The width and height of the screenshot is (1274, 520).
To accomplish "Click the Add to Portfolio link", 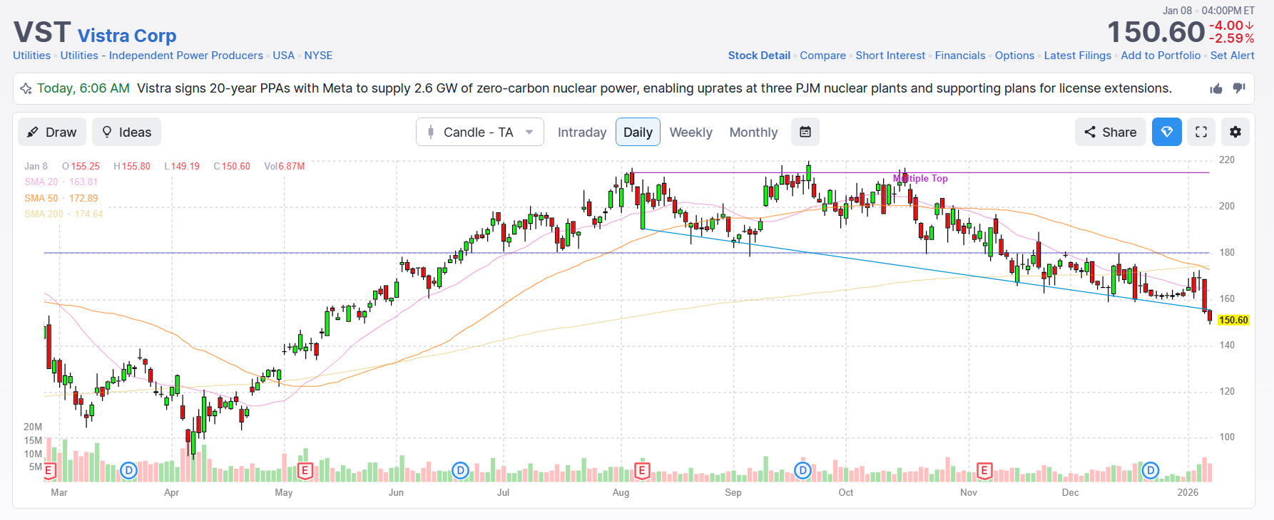I will pos(1161,56).
